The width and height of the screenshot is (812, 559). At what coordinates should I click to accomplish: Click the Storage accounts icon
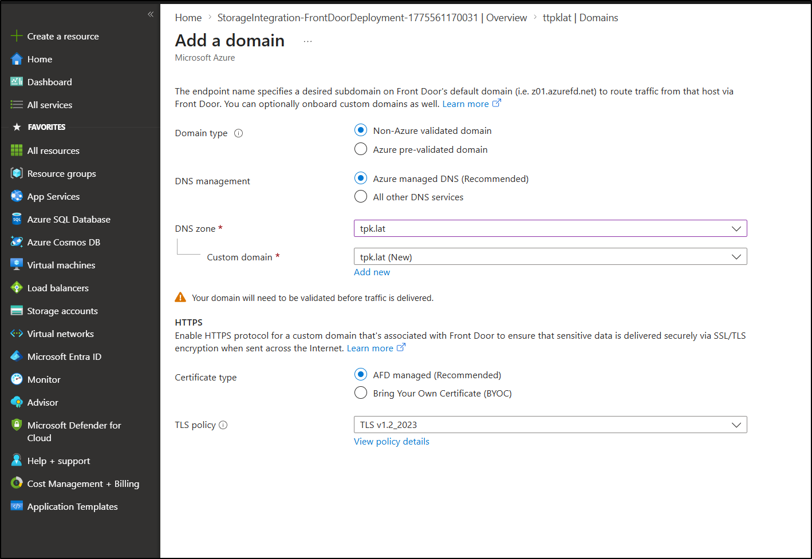click(x=17, y=311)
